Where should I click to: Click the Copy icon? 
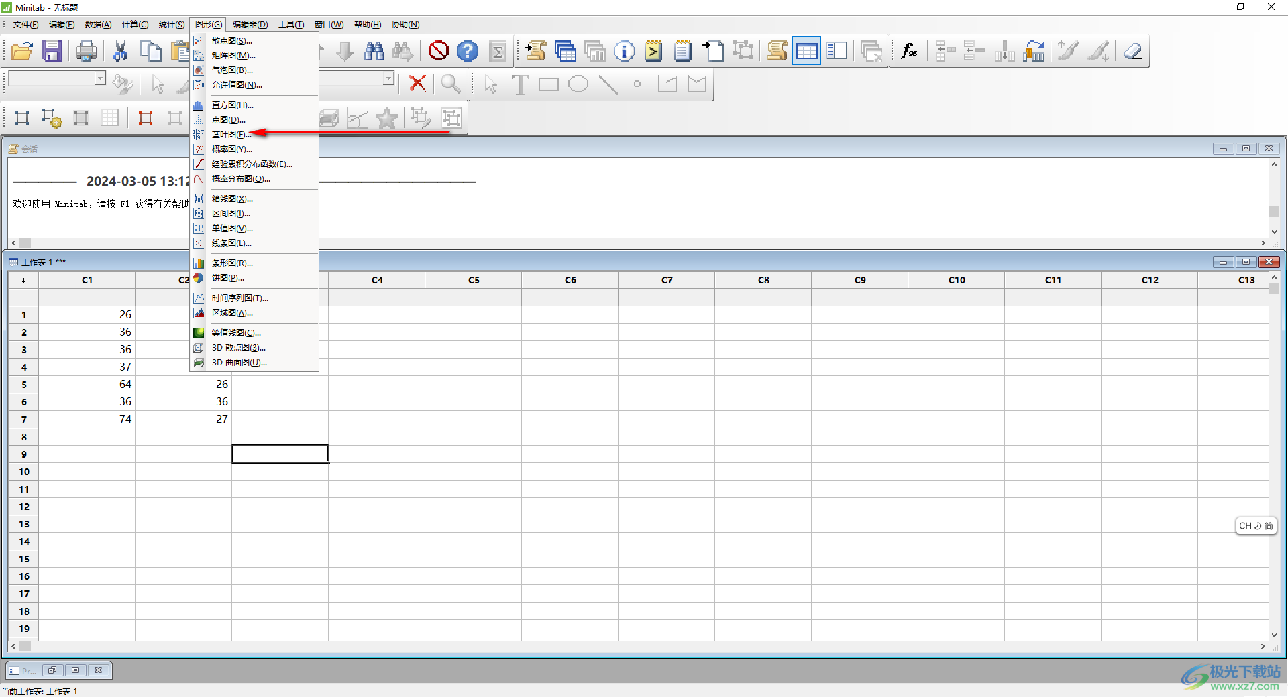tap(150, 51)
